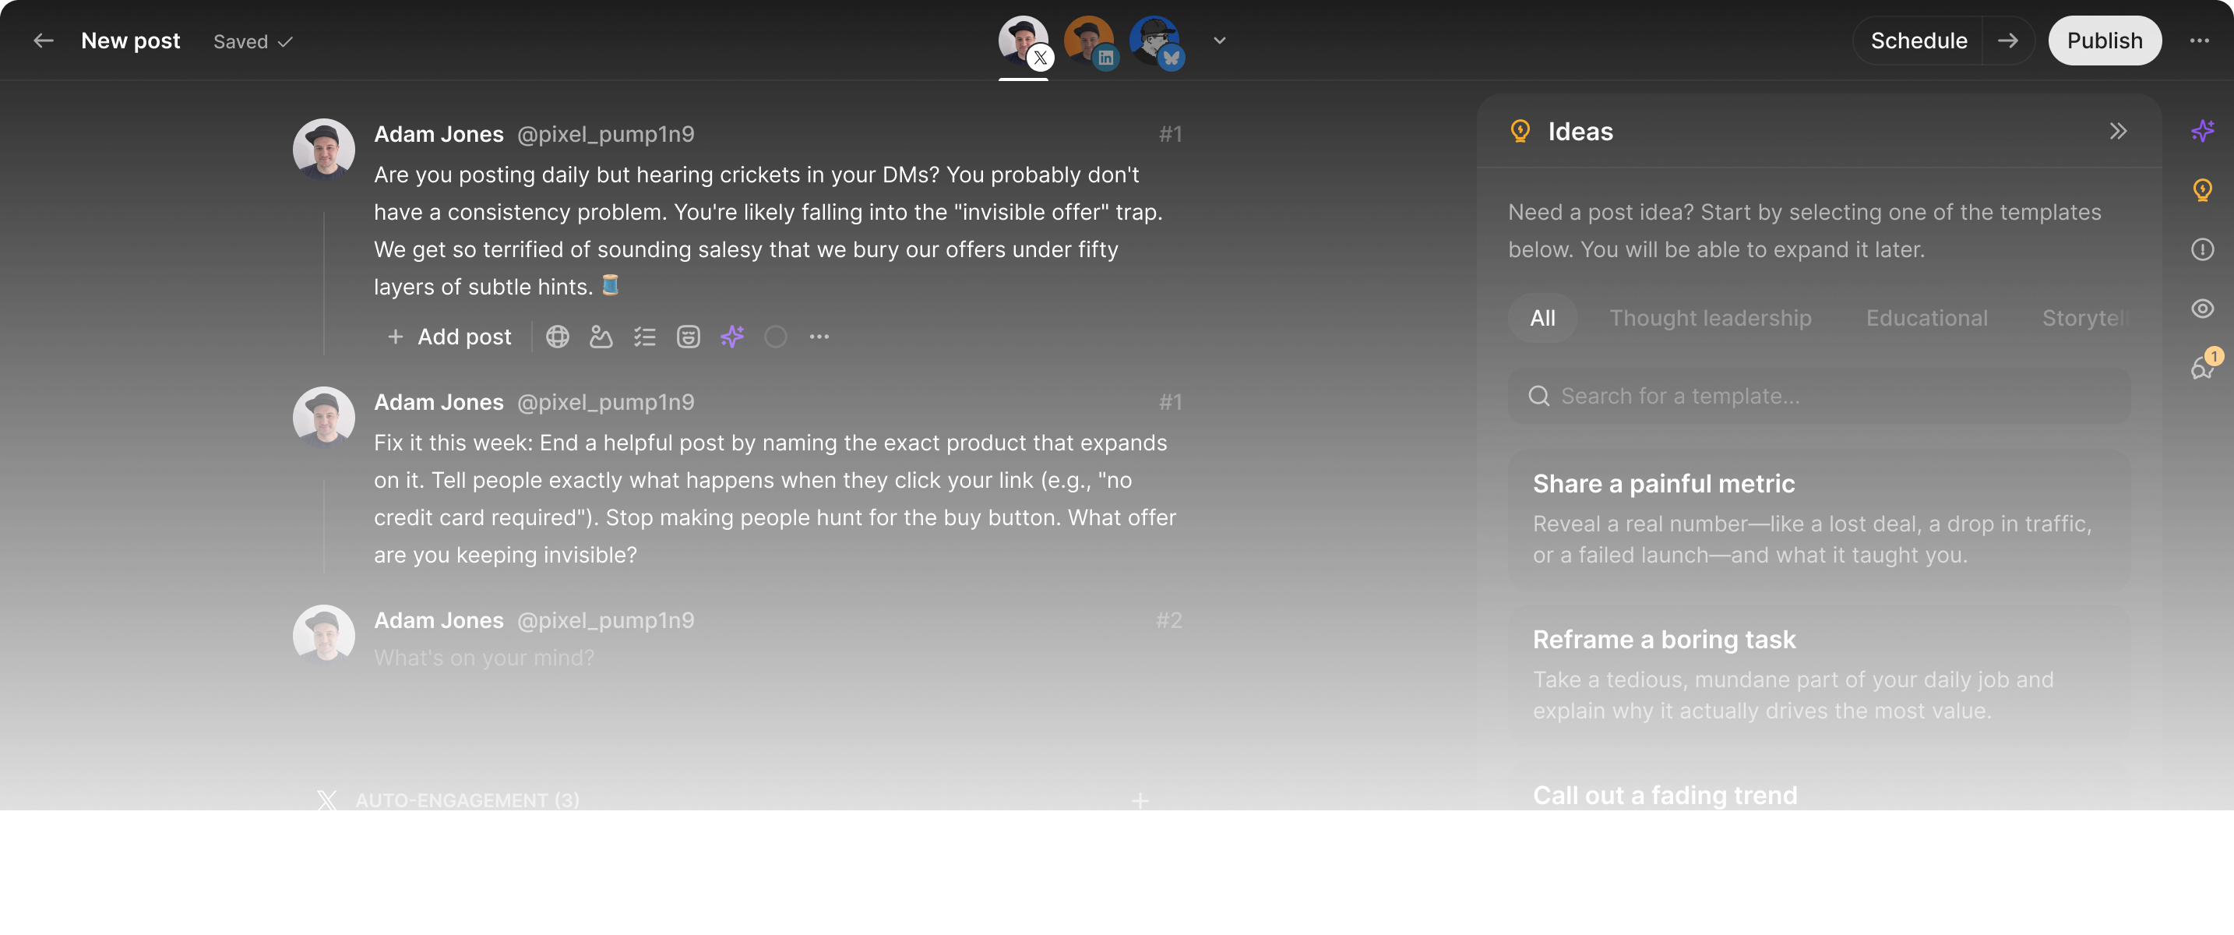Click the character count circle indicator
This screenshot has height=935, width=2234.
pyautogui.click(x=775, y=337)
